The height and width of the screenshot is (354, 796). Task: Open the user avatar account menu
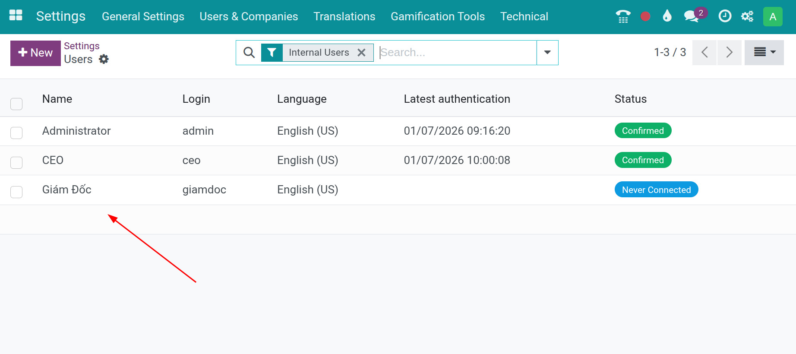[773, 16]
